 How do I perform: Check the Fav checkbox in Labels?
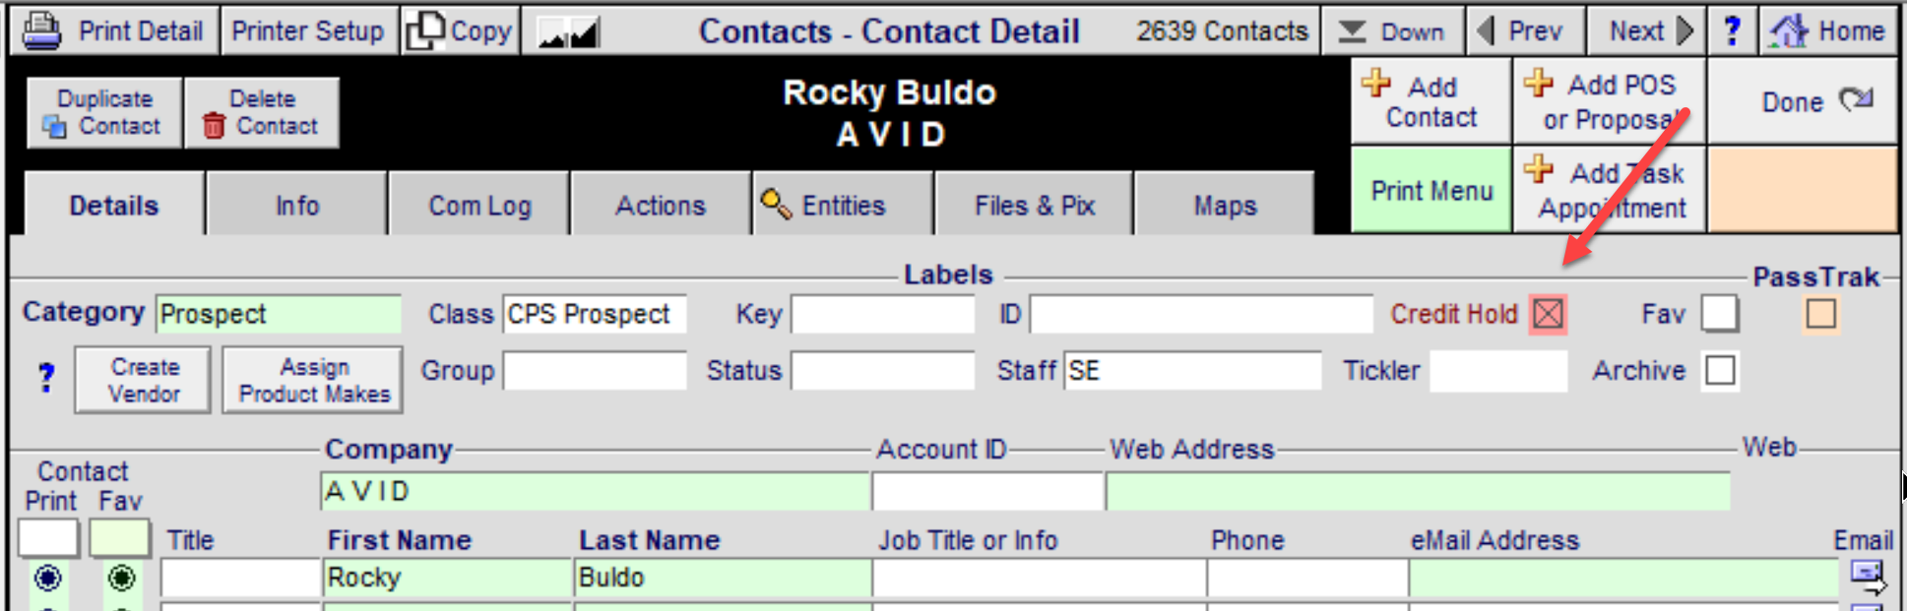(x=1720, y=314)
